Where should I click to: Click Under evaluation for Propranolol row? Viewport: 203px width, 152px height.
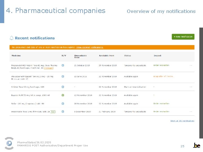tap(161, 65)
